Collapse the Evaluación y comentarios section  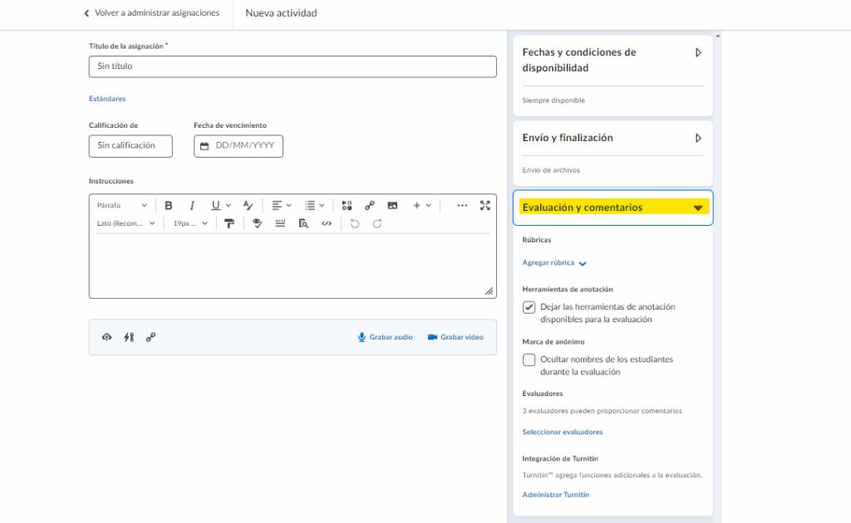click(x=698, y=208)
